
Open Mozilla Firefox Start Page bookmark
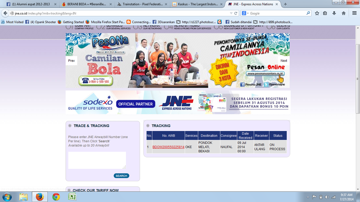(x=105, y=22)
